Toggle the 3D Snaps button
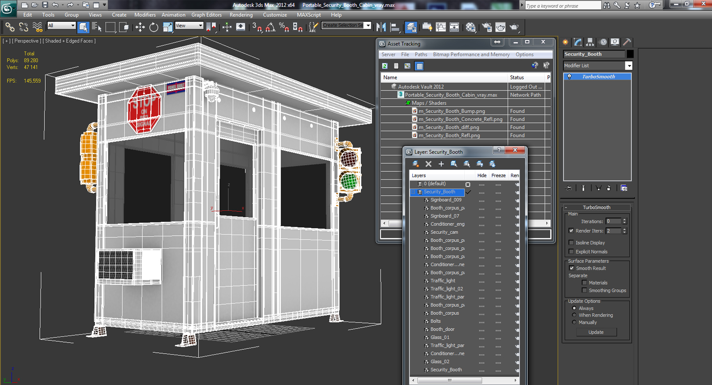 [x=257, y=27]
